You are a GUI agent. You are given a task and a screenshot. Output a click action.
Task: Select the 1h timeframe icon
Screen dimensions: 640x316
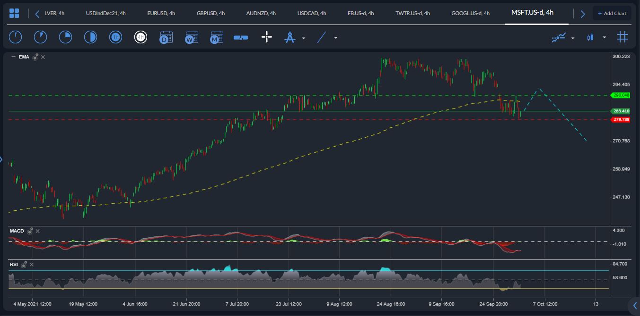point(115,37)
